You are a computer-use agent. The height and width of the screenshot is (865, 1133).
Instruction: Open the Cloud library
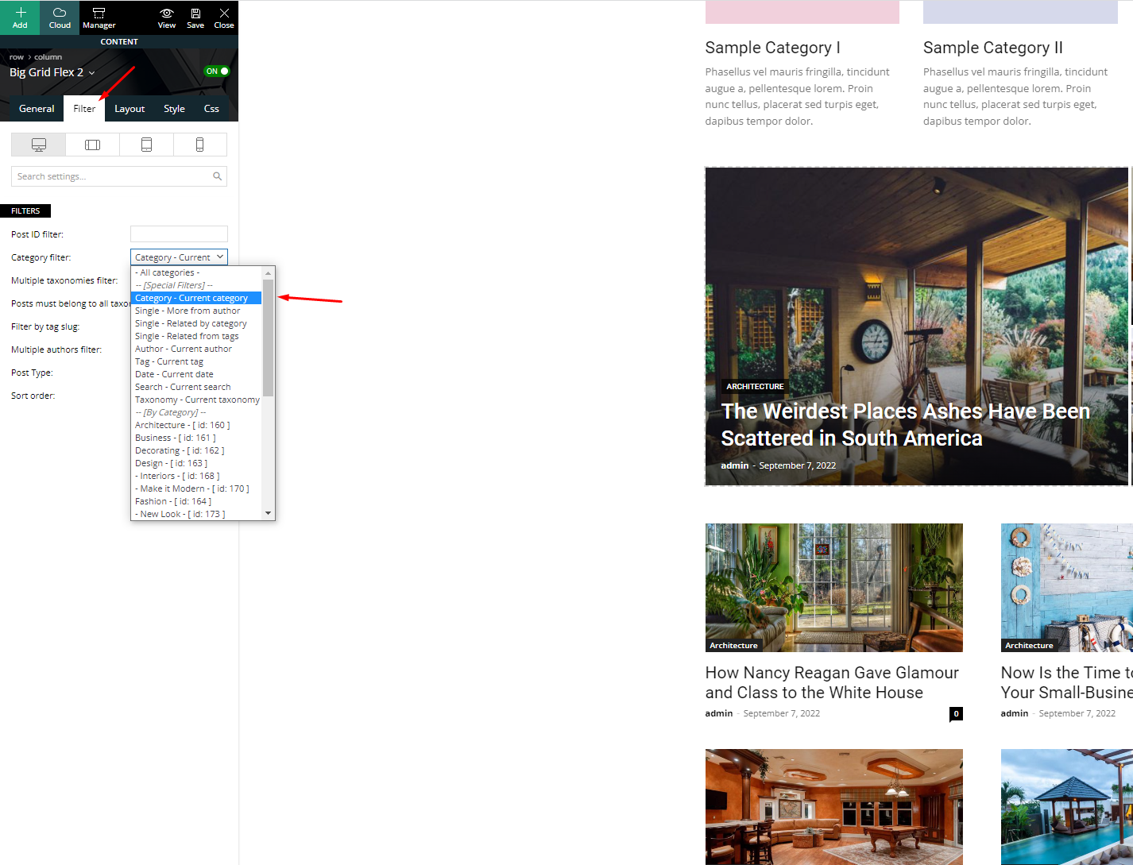[x=60, y=17]
